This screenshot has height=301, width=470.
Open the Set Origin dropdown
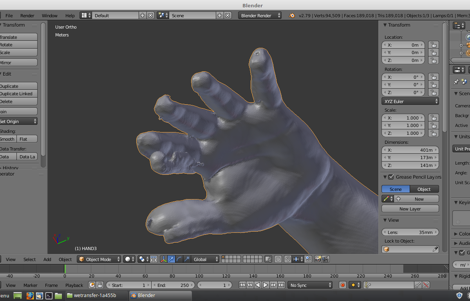18,121
